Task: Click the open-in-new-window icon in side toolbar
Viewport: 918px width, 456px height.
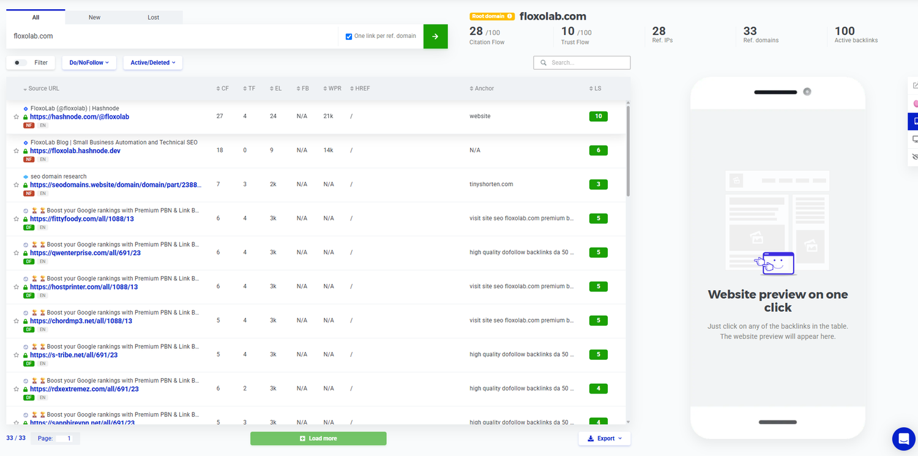Action: coord(914,86)
